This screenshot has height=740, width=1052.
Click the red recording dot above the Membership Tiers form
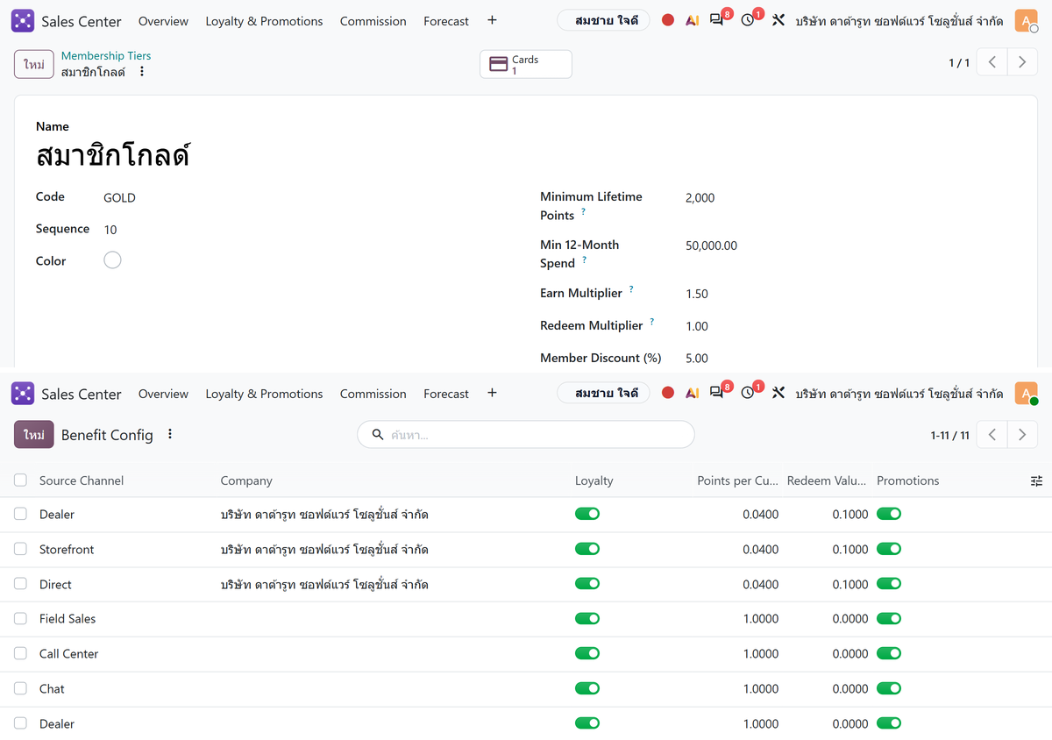(668, 20)
